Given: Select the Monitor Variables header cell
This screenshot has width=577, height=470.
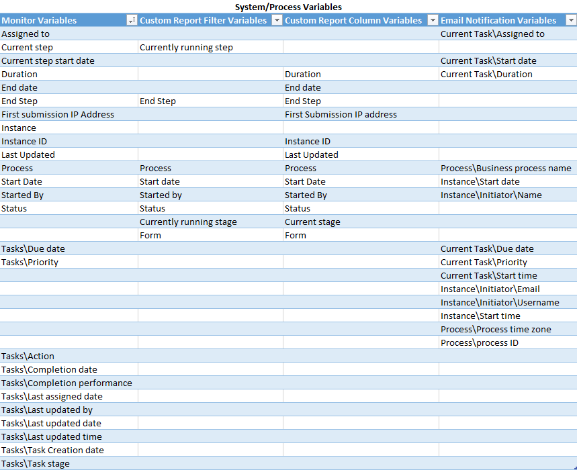Looking at the screenshot, I should 69,20.
